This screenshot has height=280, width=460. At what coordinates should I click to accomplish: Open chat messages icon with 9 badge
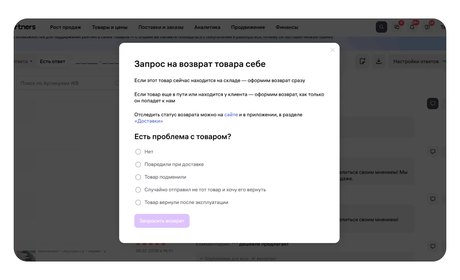click(397, 27)
